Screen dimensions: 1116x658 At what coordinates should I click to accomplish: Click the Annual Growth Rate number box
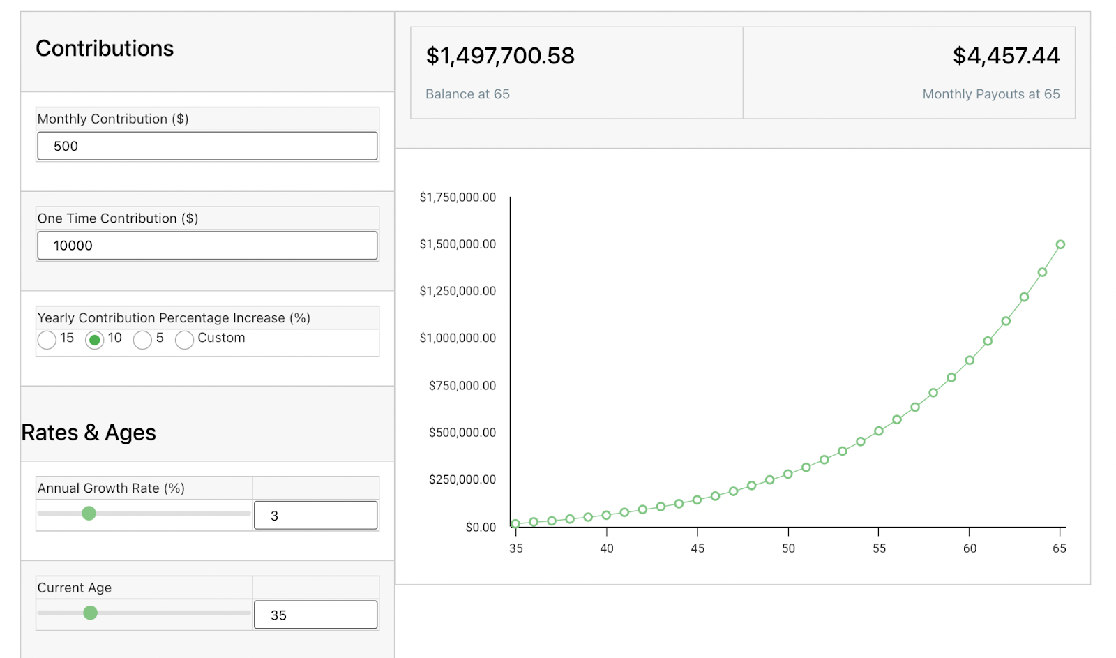[x=315, y=516]
